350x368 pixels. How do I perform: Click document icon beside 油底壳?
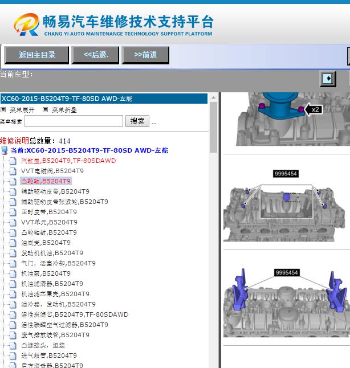click(13, 243)
